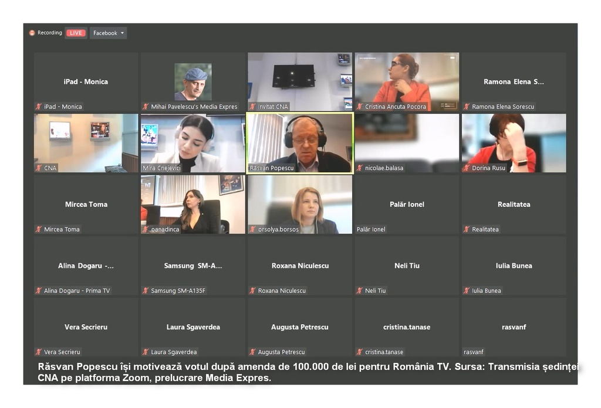
Task: Select Mihai Pavelescu's profile photo
Action: [193, 81]
